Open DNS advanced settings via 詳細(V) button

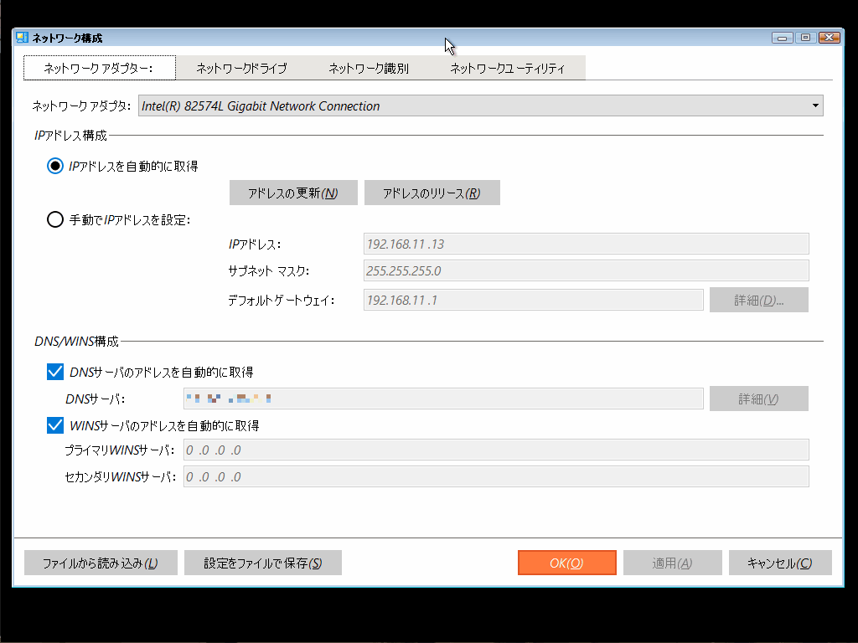pos(758,399)
